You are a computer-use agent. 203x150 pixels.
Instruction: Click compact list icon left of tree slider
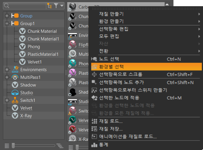pyautogui.click(x=7, y=146)
